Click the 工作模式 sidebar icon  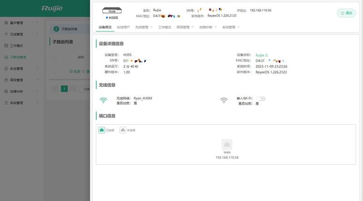(x=6, y=46)
